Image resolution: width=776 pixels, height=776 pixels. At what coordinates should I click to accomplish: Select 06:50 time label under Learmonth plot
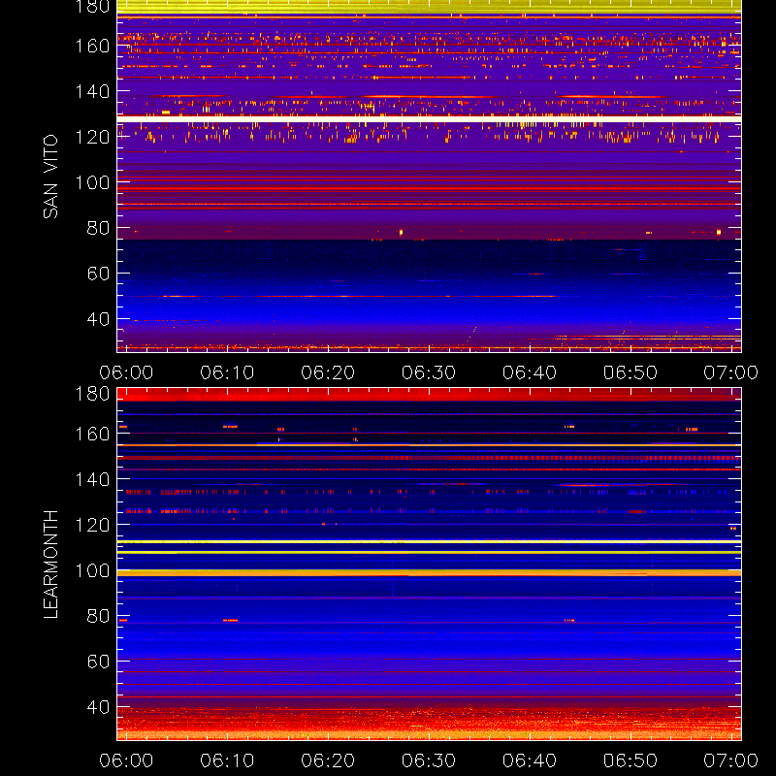630,760
